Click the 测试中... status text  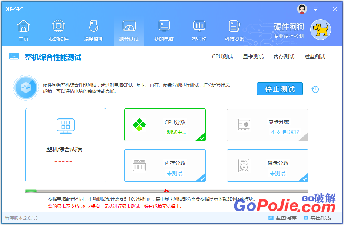(176, 132)
